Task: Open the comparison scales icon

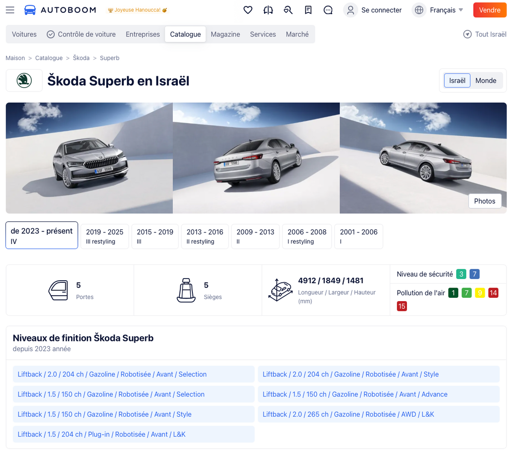Action: (x=268, y=10)
